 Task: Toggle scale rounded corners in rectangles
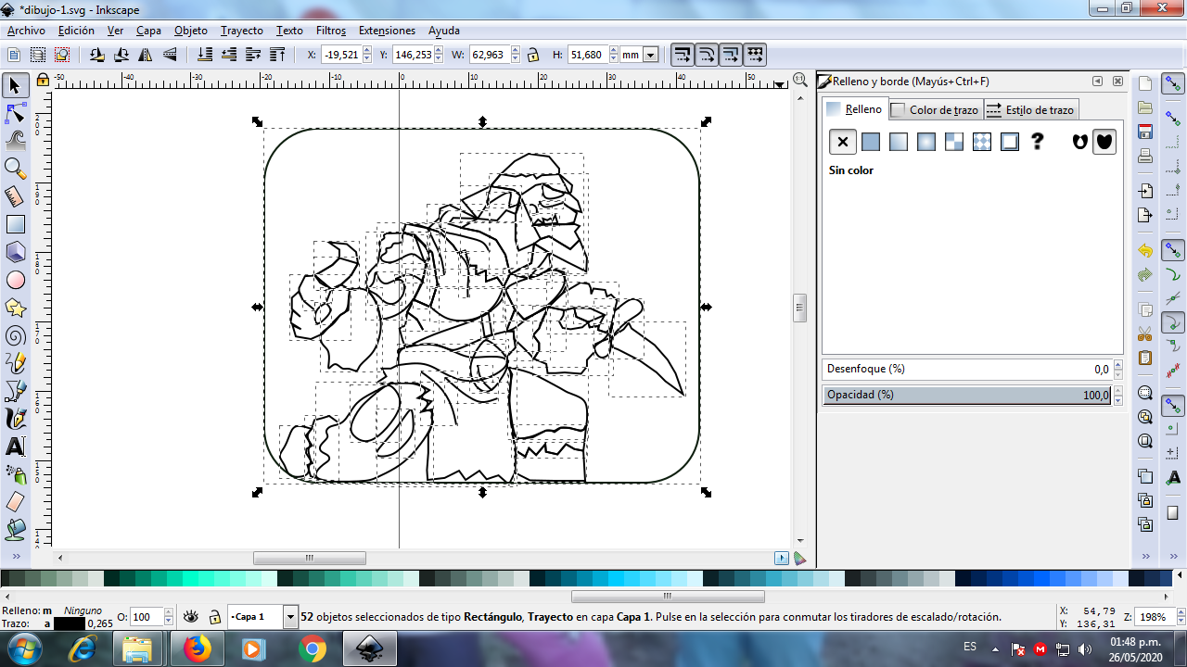point(706,55)
